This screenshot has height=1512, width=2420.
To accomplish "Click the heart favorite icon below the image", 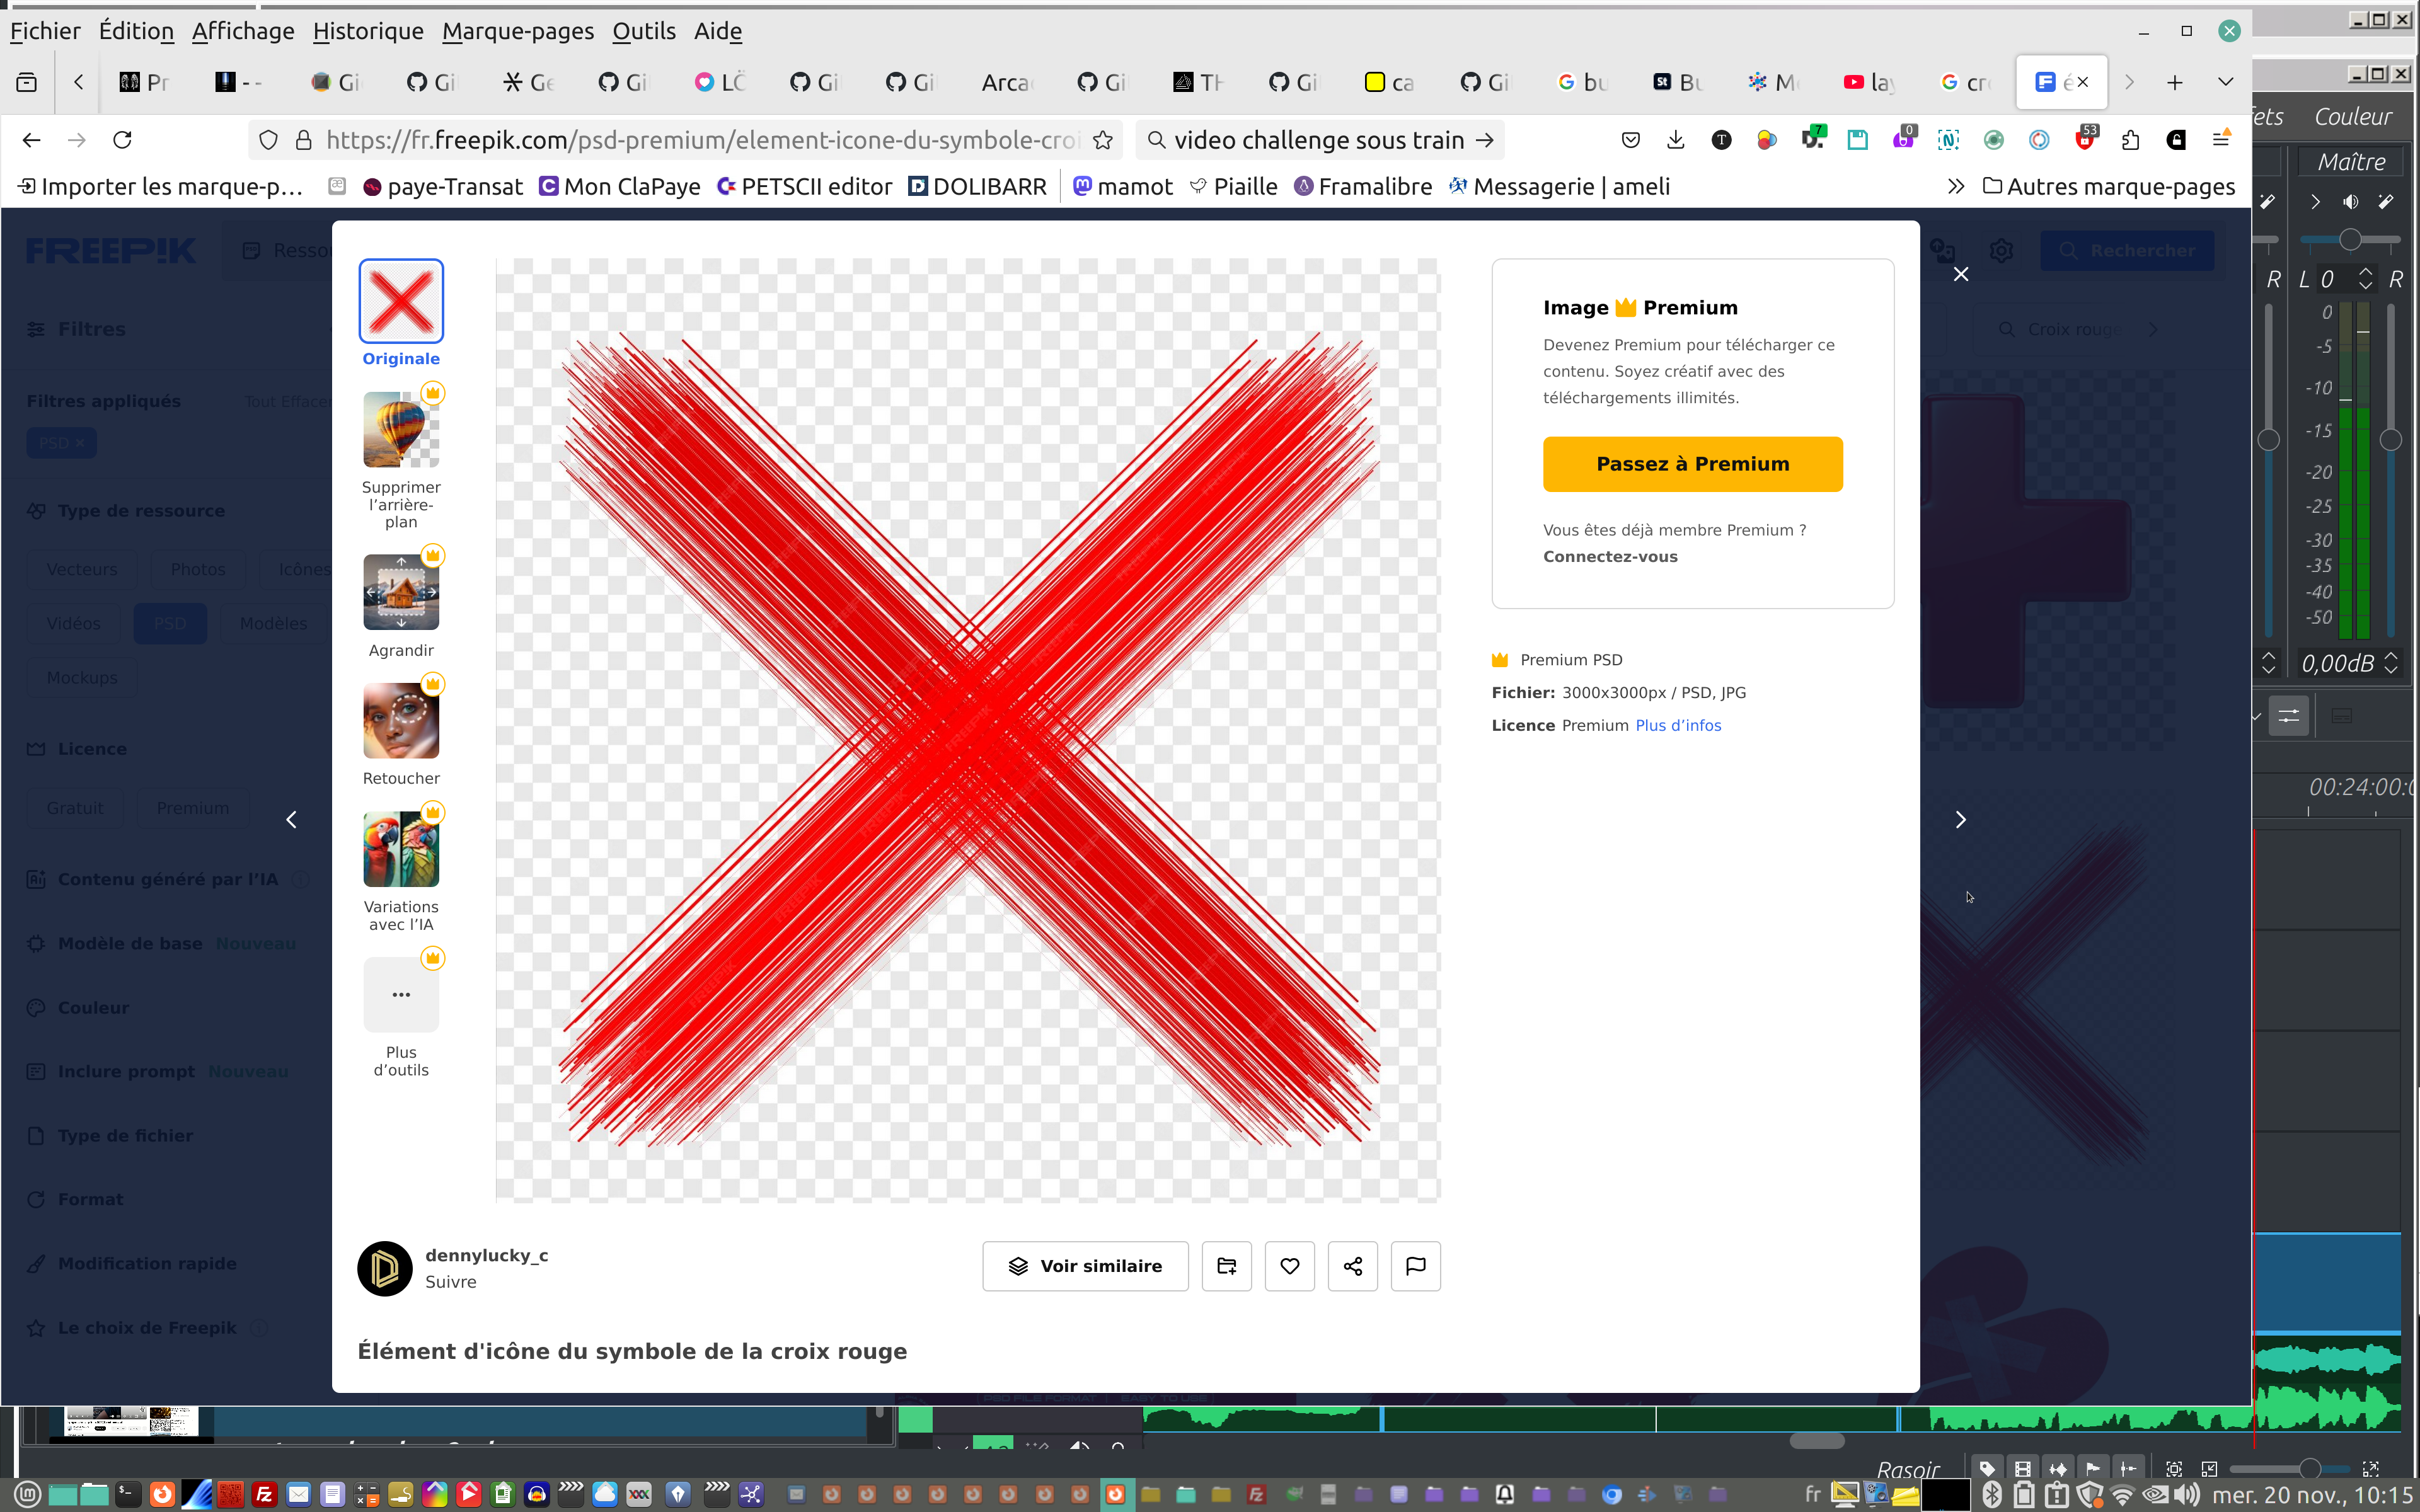I will pos(1289,1266).
